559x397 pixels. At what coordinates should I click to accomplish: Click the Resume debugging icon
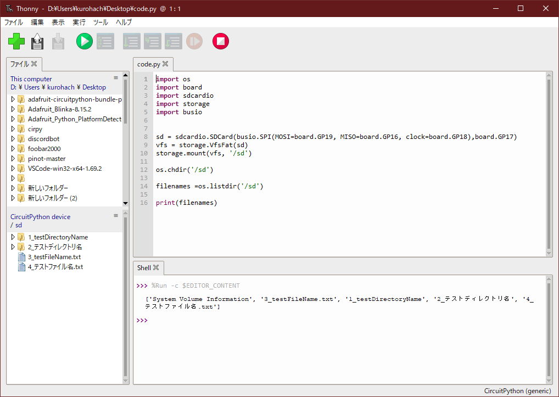click(x=194, y=41)
